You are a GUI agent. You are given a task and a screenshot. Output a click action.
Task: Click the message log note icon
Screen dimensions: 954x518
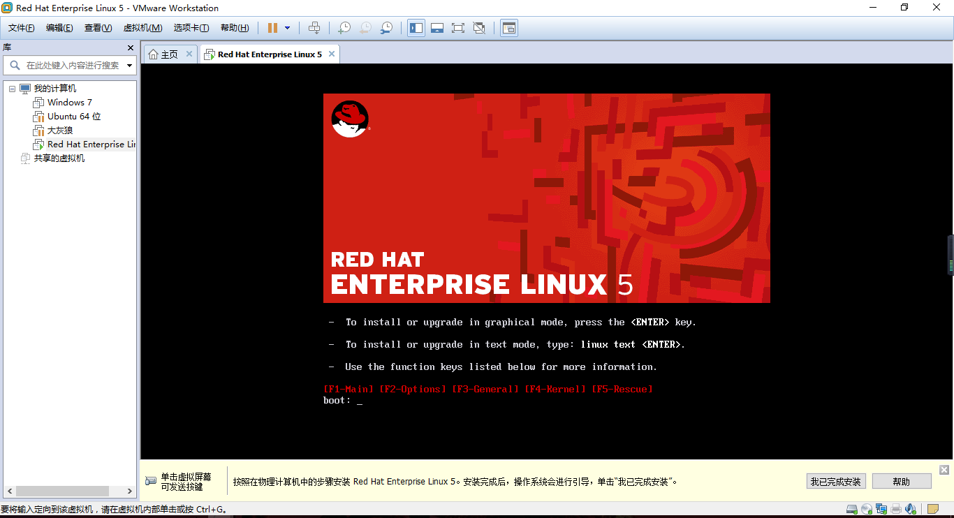pos(933,509)
